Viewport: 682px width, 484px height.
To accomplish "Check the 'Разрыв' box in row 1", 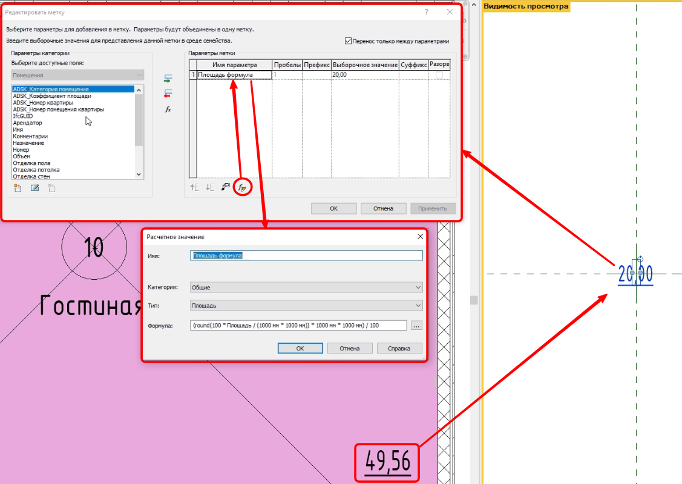I will [439, 75].
